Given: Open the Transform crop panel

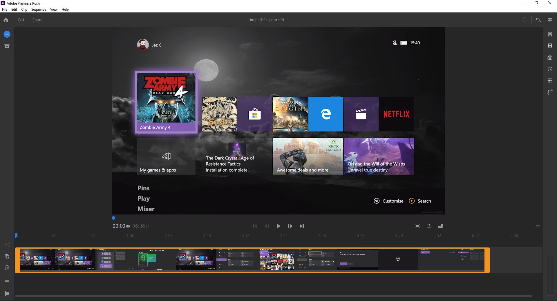Looking at the screenshot, I should tap(550, 92).
